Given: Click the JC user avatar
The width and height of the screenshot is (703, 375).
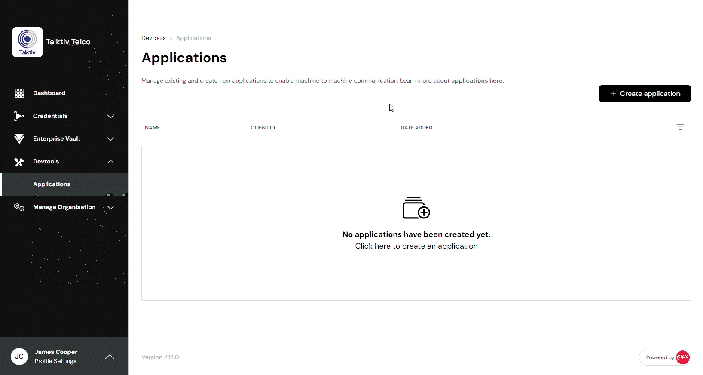Looking at the screenshot, I should 19,357.
